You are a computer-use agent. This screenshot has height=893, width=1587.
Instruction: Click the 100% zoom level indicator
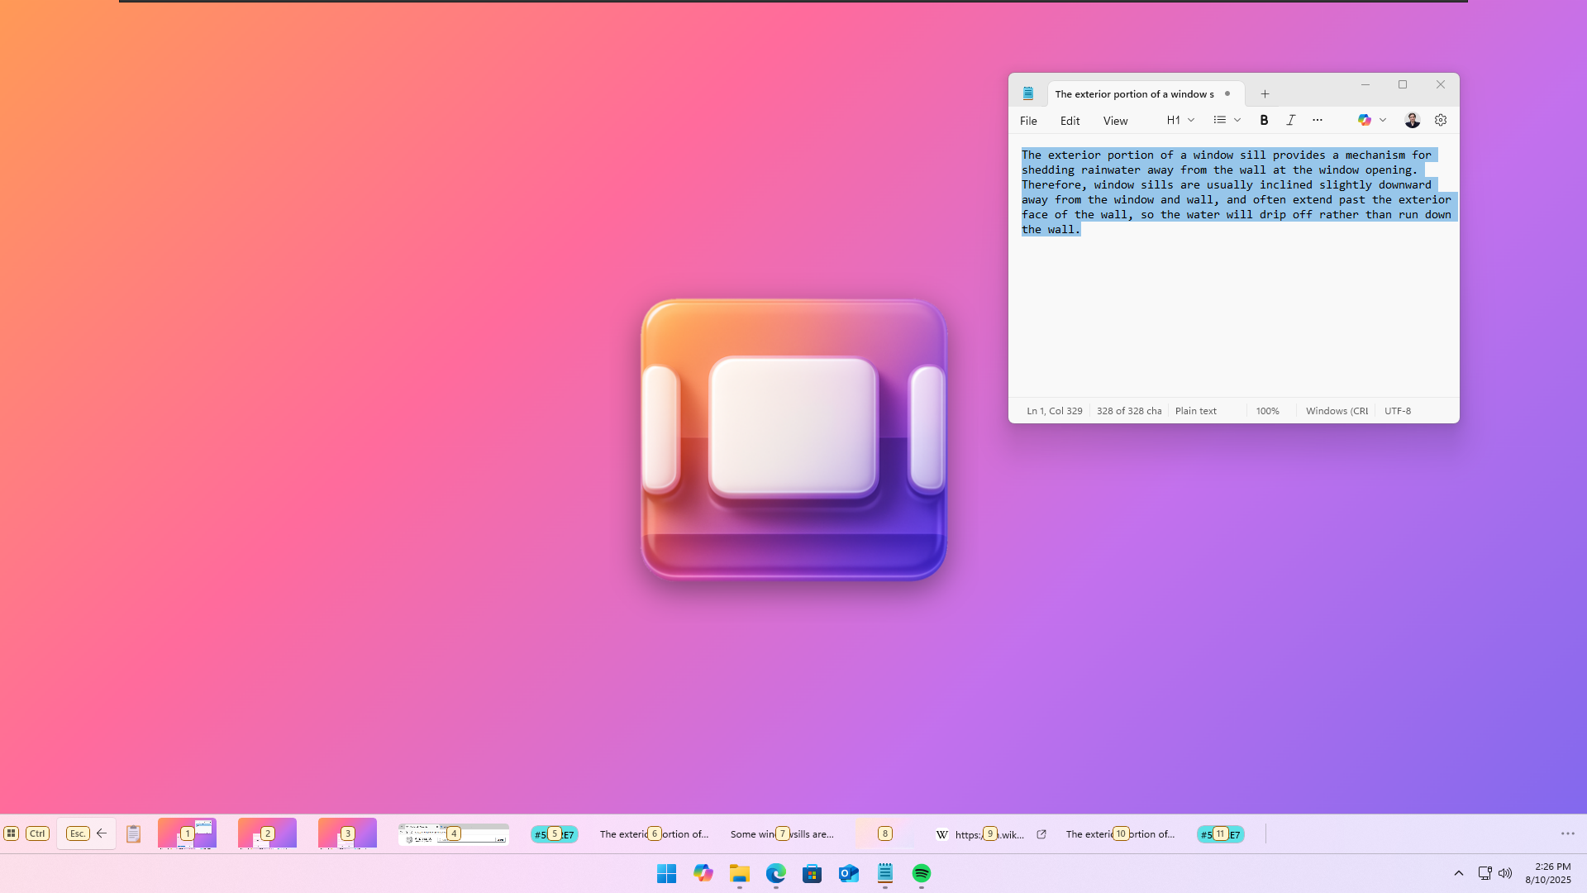(x=1267, y=410)
